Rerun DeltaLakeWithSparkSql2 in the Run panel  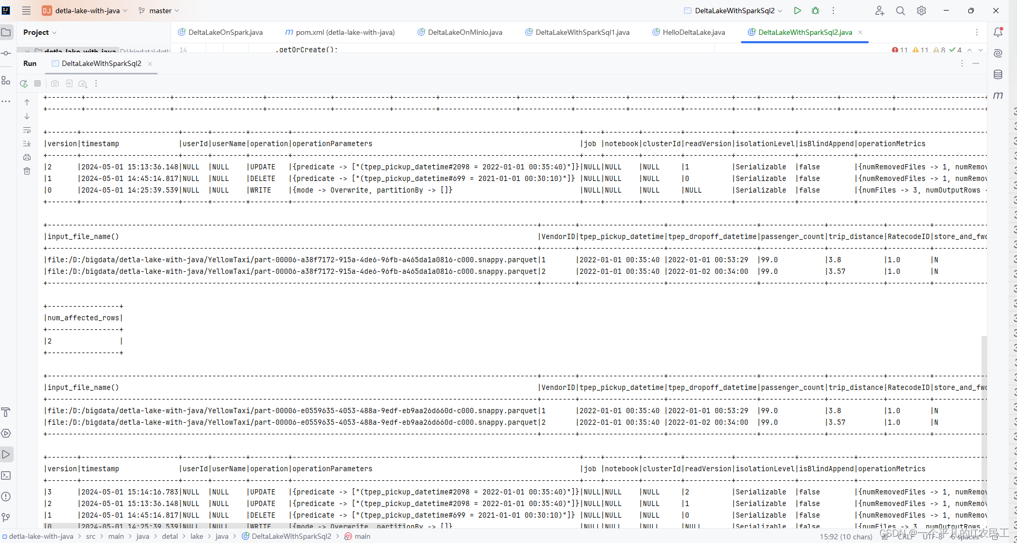[23, 83]
